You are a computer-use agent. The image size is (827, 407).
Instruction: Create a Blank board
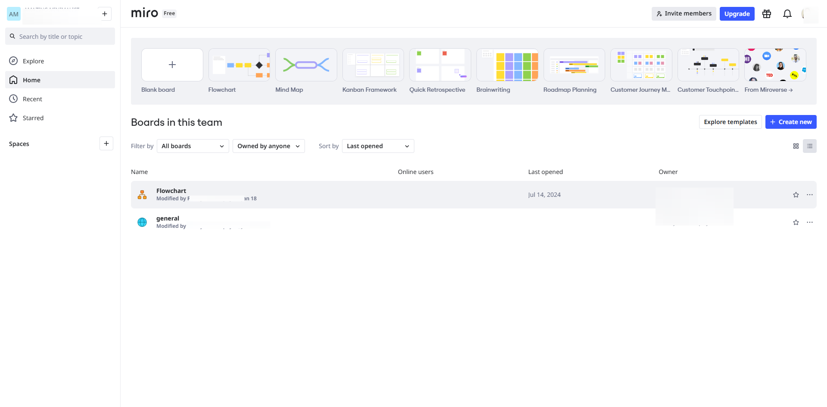(x=172, y=65)
